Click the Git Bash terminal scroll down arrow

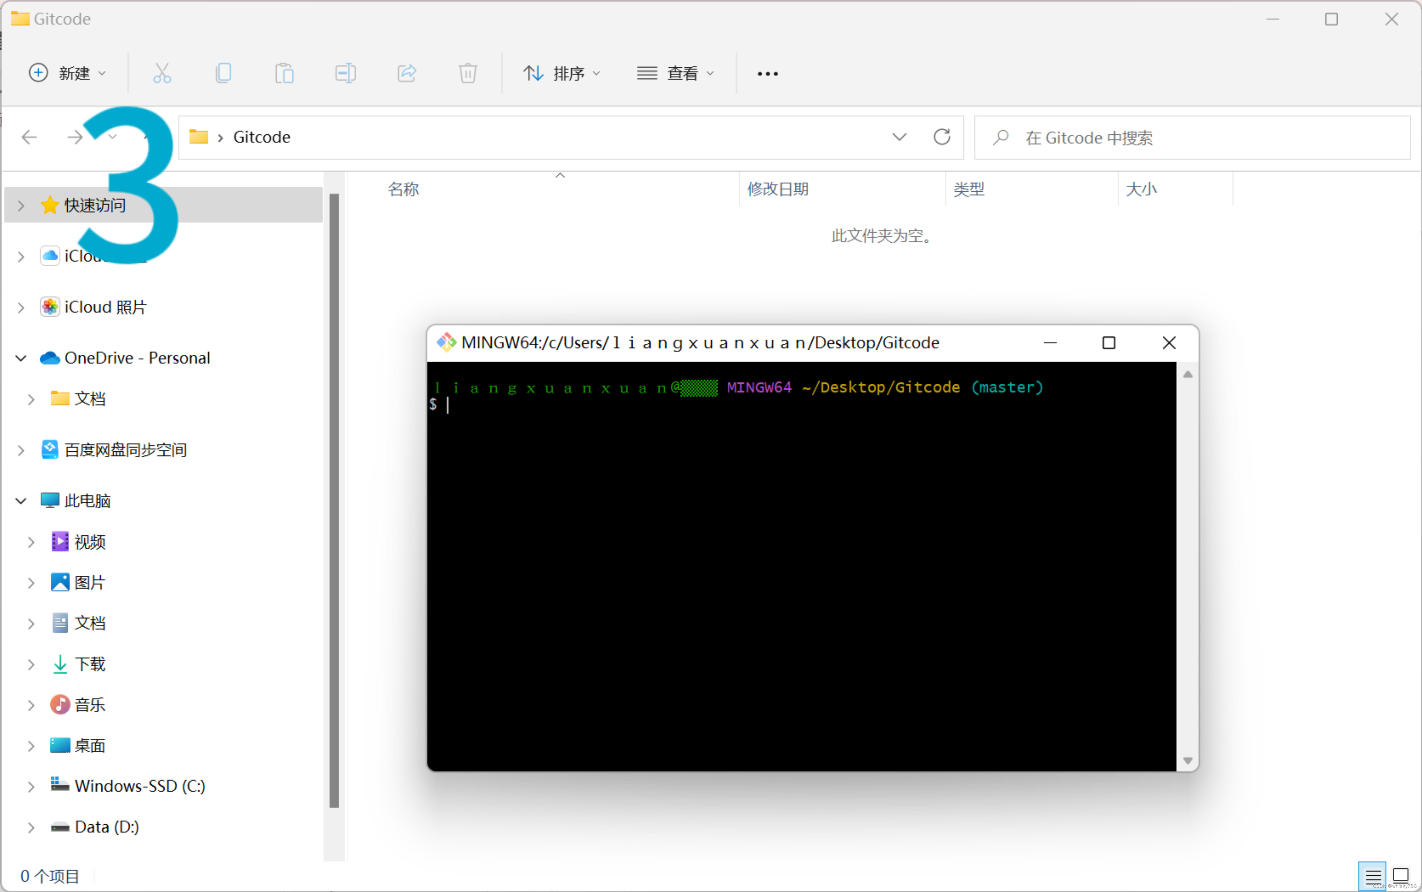1187,760
